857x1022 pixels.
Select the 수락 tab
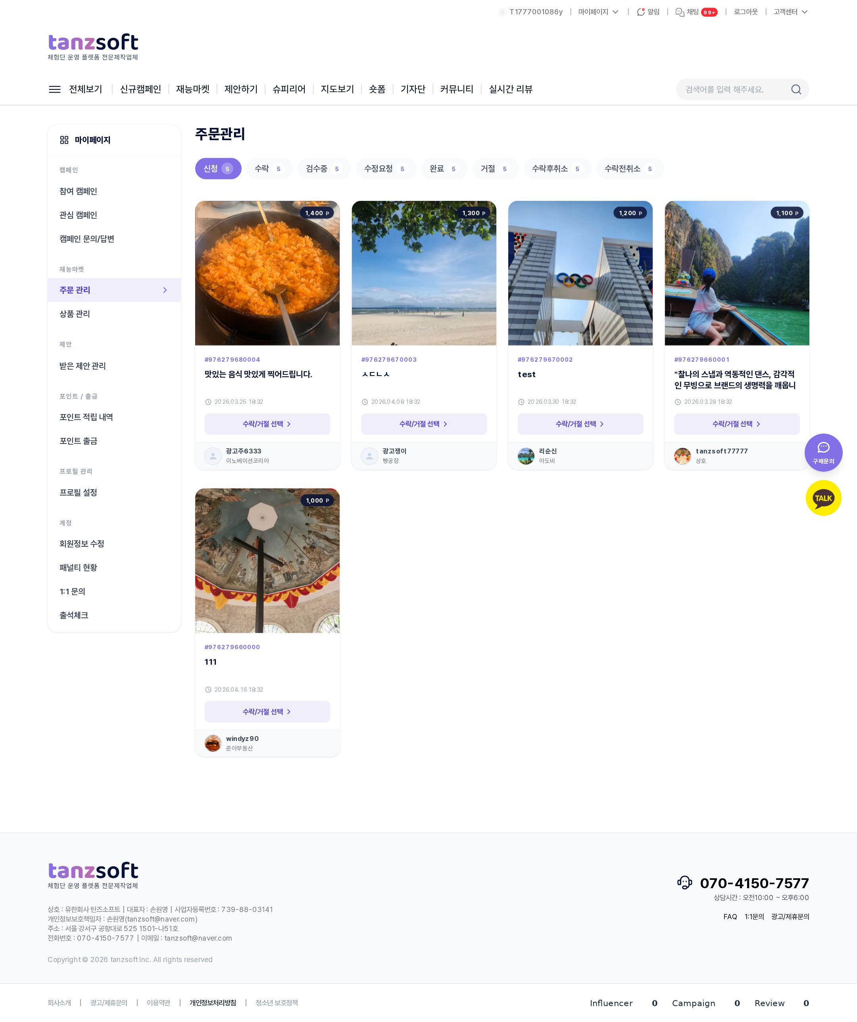269,168
